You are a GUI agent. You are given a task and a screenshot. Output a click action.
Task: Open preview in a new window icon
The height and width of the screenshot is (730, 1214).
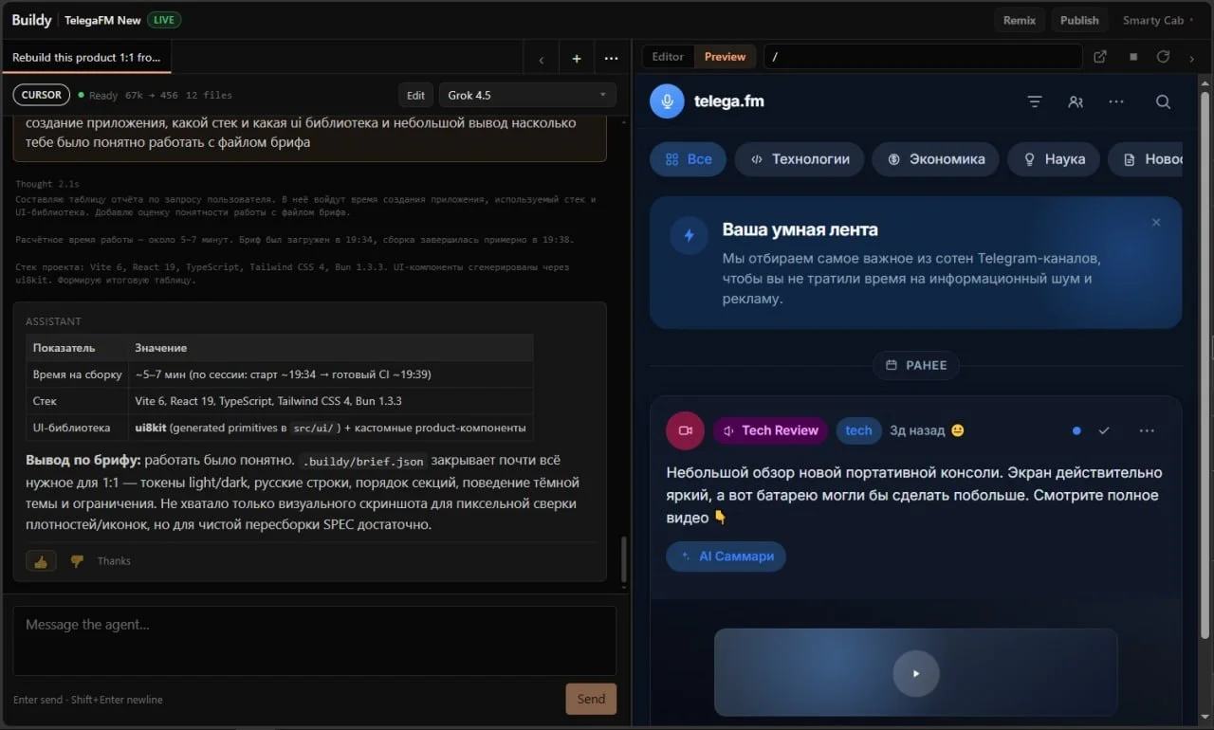(1100, 57)
